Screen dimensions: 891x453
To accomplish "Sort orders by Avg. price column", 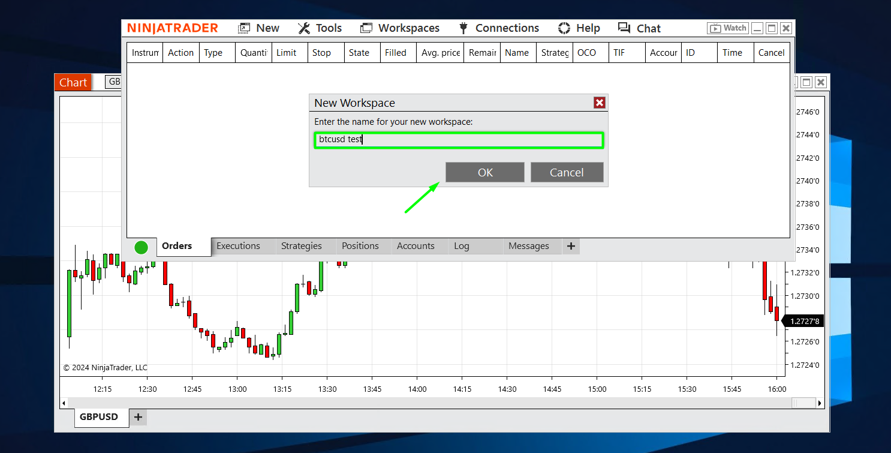I will 440,53.
